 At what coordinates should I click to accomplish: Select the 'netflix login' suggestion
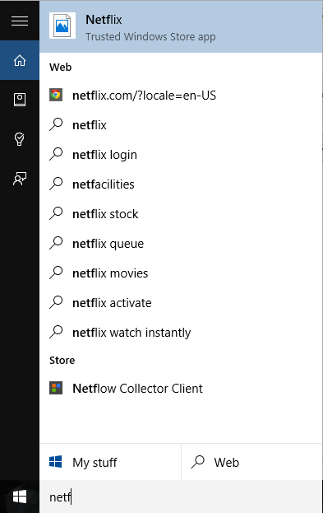pyautogui.click(x=181, y=155)
